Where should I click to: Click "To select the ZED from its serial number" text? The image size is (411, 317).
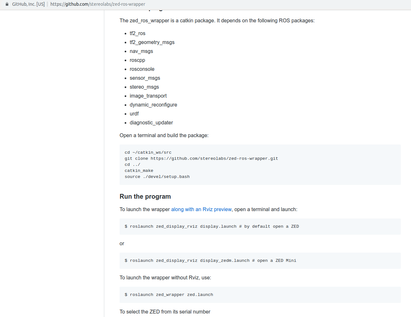coord(165,312)
